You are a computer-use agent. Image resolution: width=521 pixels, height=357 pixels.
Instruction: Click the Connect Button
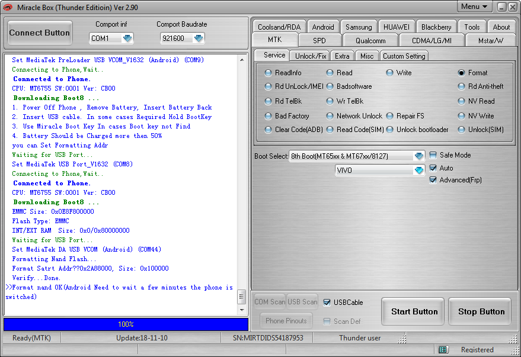pos(40,33)
